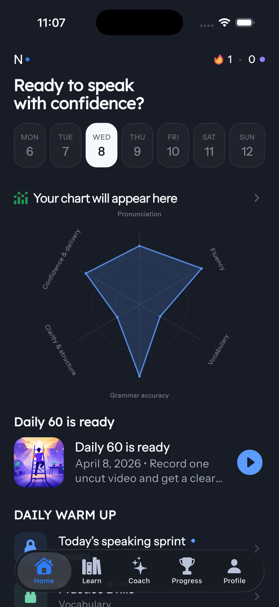The image size is (279, 607).
Task: Tap the Daily 60 ladder thumbnail
Action: point(39,462)
